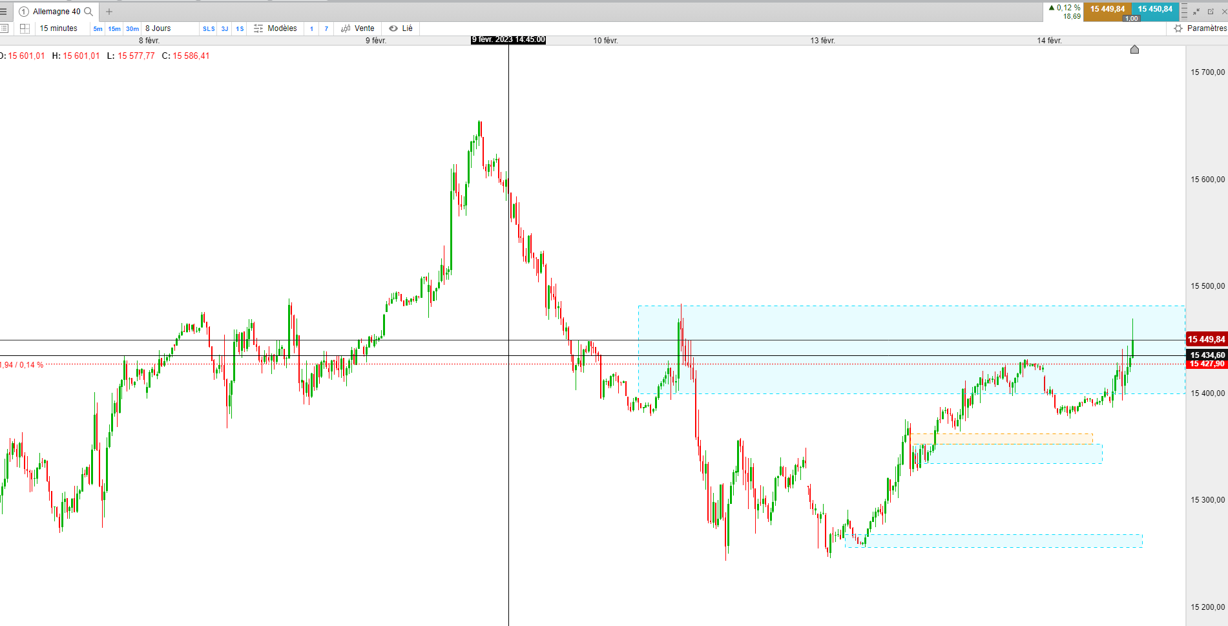Click the blue buy price 15 450,84
The width and height of the screenshot is (1228, 626).
coord(1155,9)
